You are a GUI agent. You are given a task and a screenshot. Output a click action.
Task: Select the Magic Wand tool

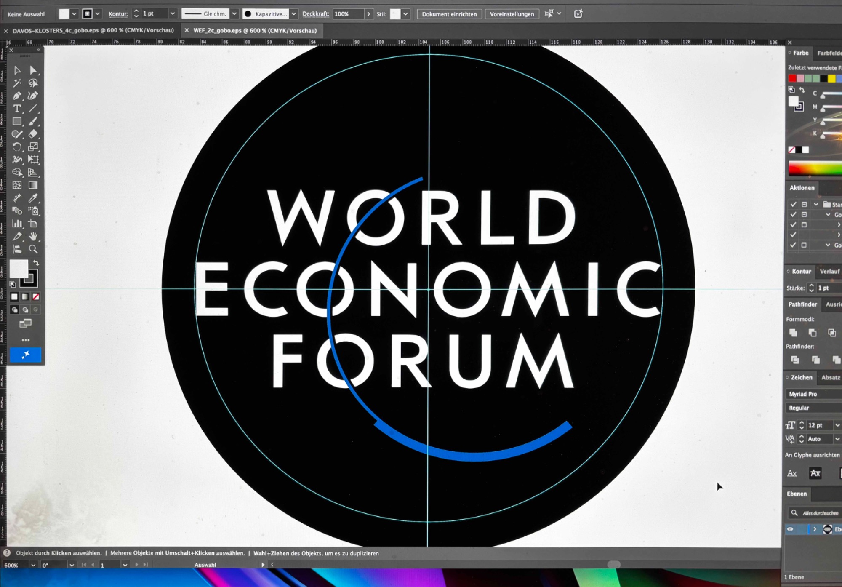[x=17, y=83]
